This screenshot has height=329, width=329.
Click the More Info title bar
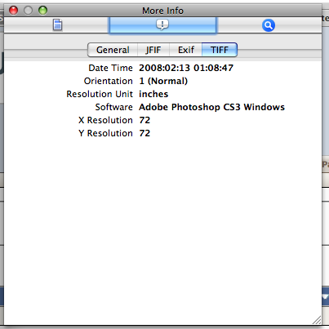pos(162,11)
